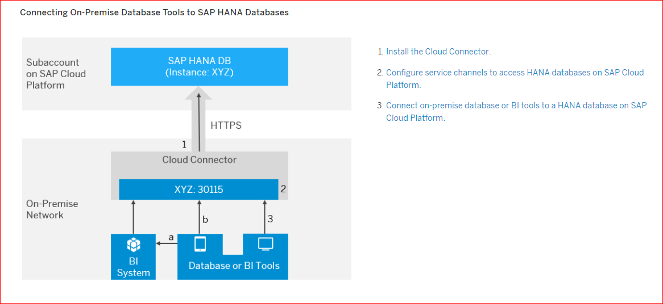The image size is (663, 304).
Task: Open Connect on-premise database or BI tools link
Action: click(516, 112)
